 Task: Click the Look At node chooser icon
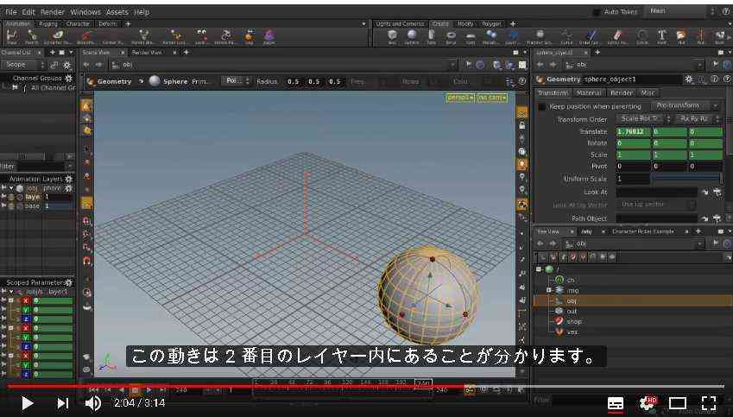[717, 193]
